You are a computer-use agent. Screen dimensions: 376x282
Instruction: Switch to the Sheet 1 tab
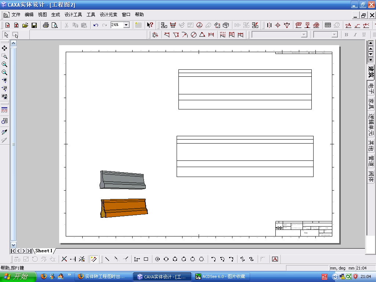pyautogui.click(x=44, y=251)
